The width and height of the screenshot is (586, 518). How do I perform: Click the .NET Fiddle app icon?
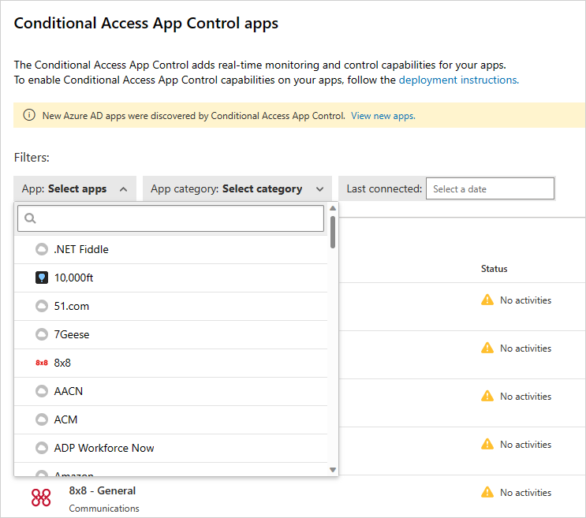coord(42,249)
